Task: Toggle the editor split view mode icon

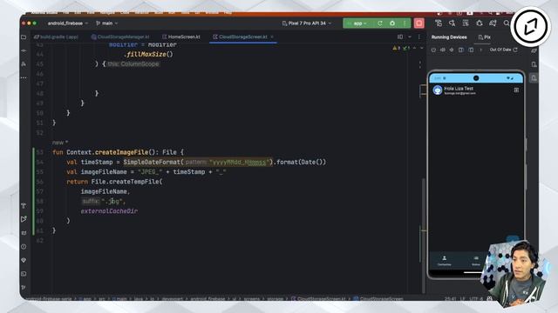Action: point(400,37)
